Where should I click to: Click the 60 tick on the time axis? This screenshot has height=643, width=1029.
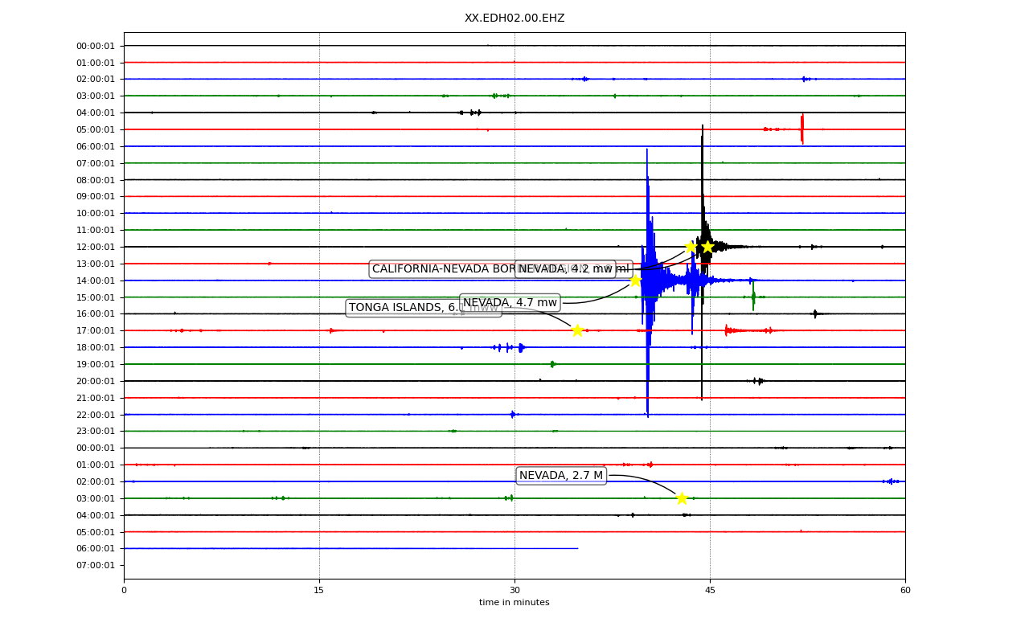905,591
